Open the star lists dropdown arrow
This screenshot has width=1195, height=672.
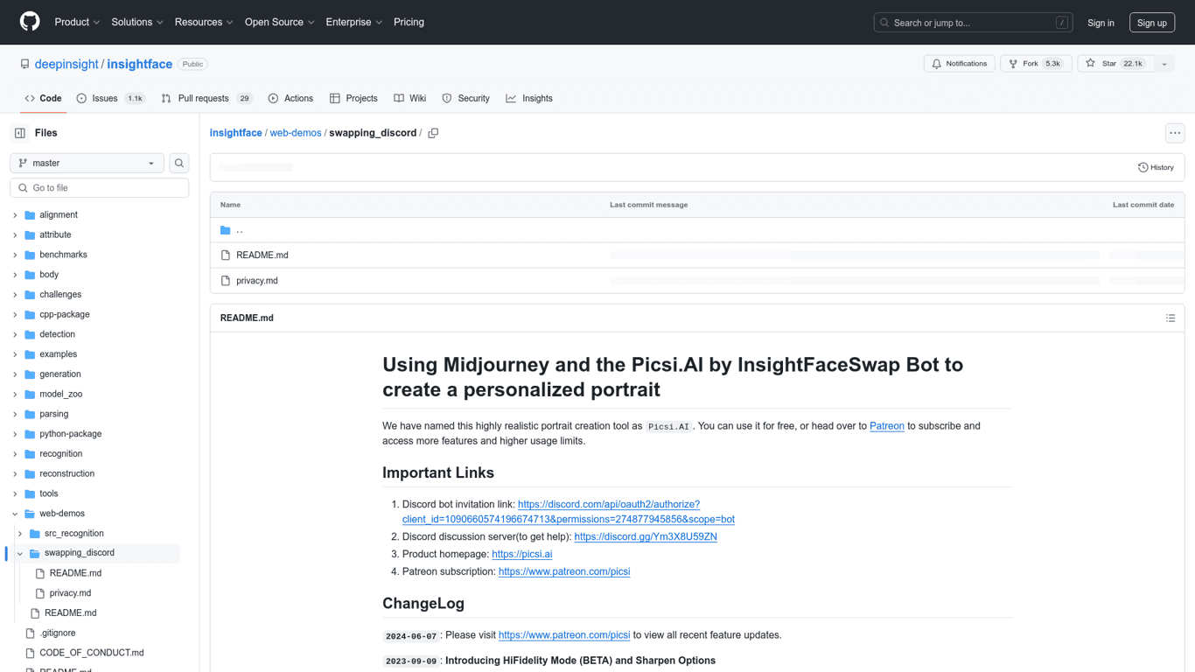pos(1164,64)
